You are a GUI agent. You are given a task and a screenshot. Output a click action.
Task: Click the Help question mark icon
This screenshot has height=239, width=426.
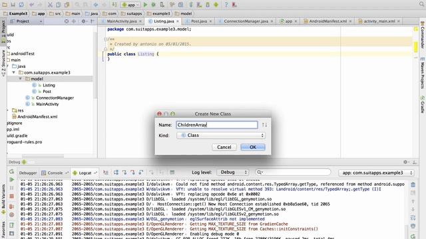pyautogui.click(x=226, y=5)
